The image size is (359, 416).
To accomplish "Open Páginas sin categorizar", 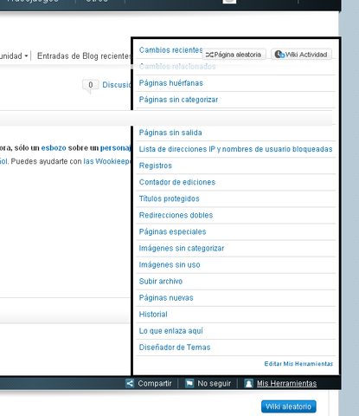I will [178, 100].
